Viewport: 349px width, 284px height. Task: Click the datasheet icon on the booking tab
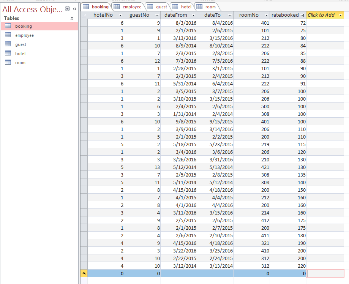point(86,6)
